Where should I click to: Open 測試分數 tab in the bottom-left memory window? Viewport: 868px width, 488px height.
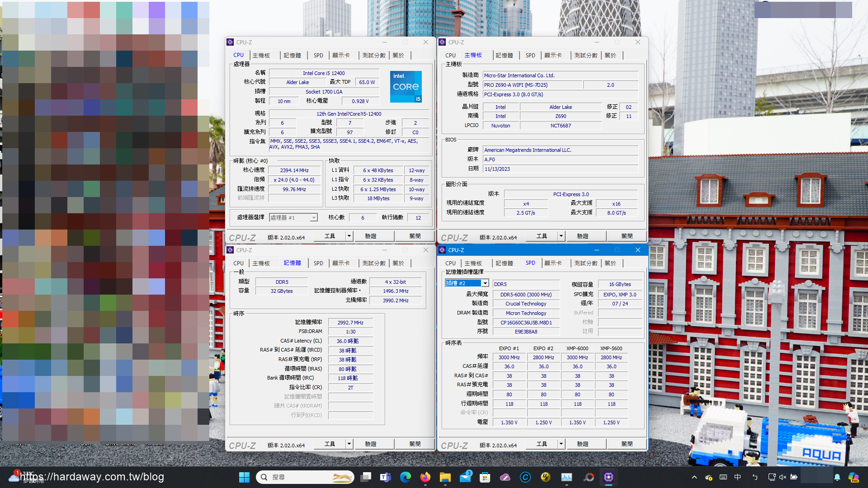pos(374,263)
